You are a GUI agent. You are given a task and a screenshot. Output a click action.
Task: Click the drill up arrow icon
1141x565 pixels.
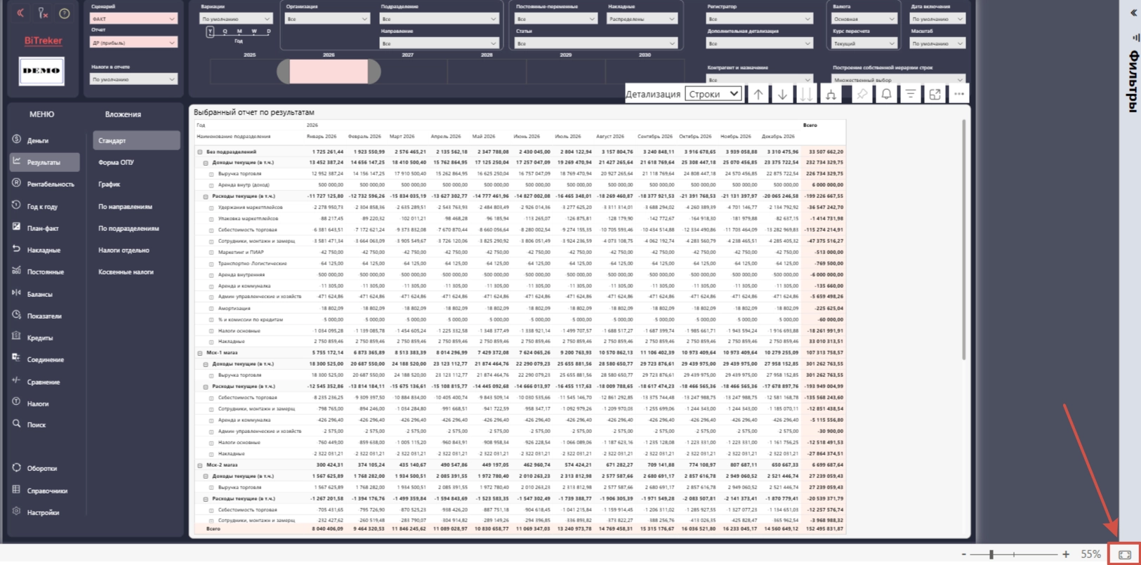point(758,94)
